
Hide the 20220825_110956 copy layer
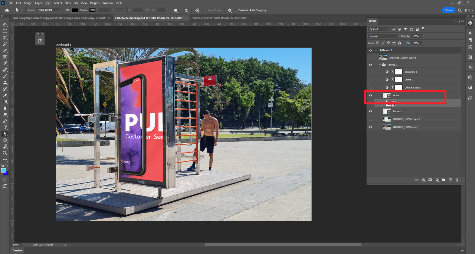(x=370, y=127)
